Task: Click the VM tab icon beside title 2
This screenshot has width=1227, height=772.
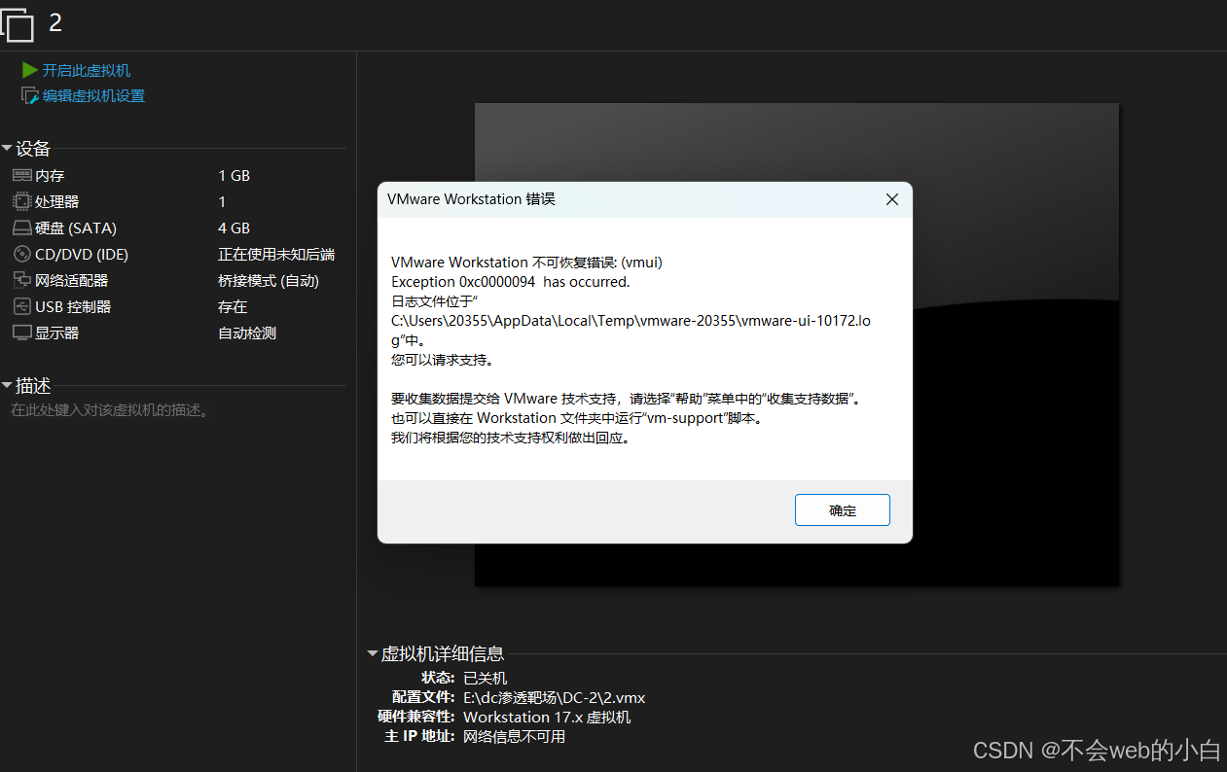Action: [x=18, y=23]
